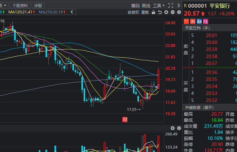The image size is (237, 152).
Task: Click the fullscreen expand icon
Action: coord(171,5)
